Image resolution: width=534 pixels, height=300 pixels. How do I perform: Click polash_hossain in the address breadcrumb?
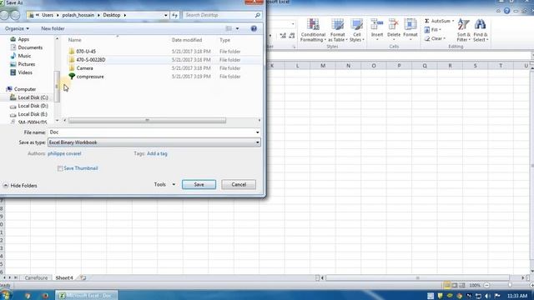78,15
